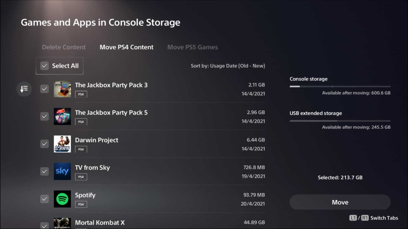Image resolution: width=408 pixels, height=229 pixels.
Task: Select the Darwin Project game icon
Action: click(x=62, y=144)
